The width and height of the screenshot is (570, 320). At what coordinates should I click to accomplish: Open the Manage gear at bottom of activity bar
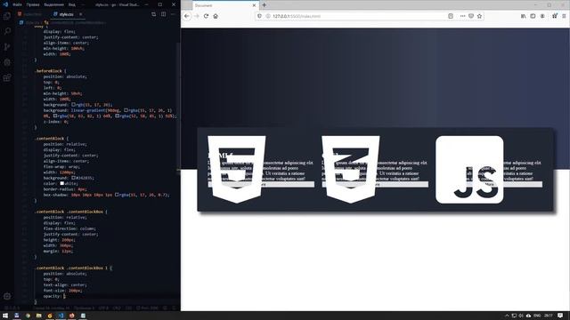tap(7, 296)
